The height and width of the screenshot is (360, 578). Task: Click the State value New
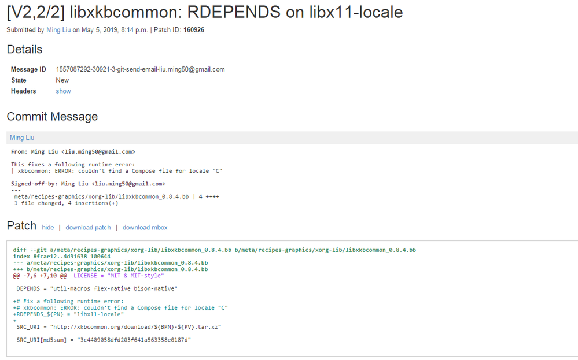[x=62, y=80]
